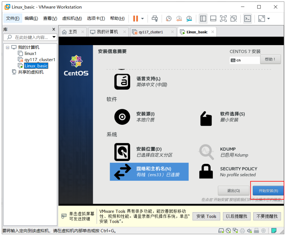Image resolution: width=287 pixels, height=236 pixels.
Task: Toggle the library sidebar view
Action: pos(203,19)
